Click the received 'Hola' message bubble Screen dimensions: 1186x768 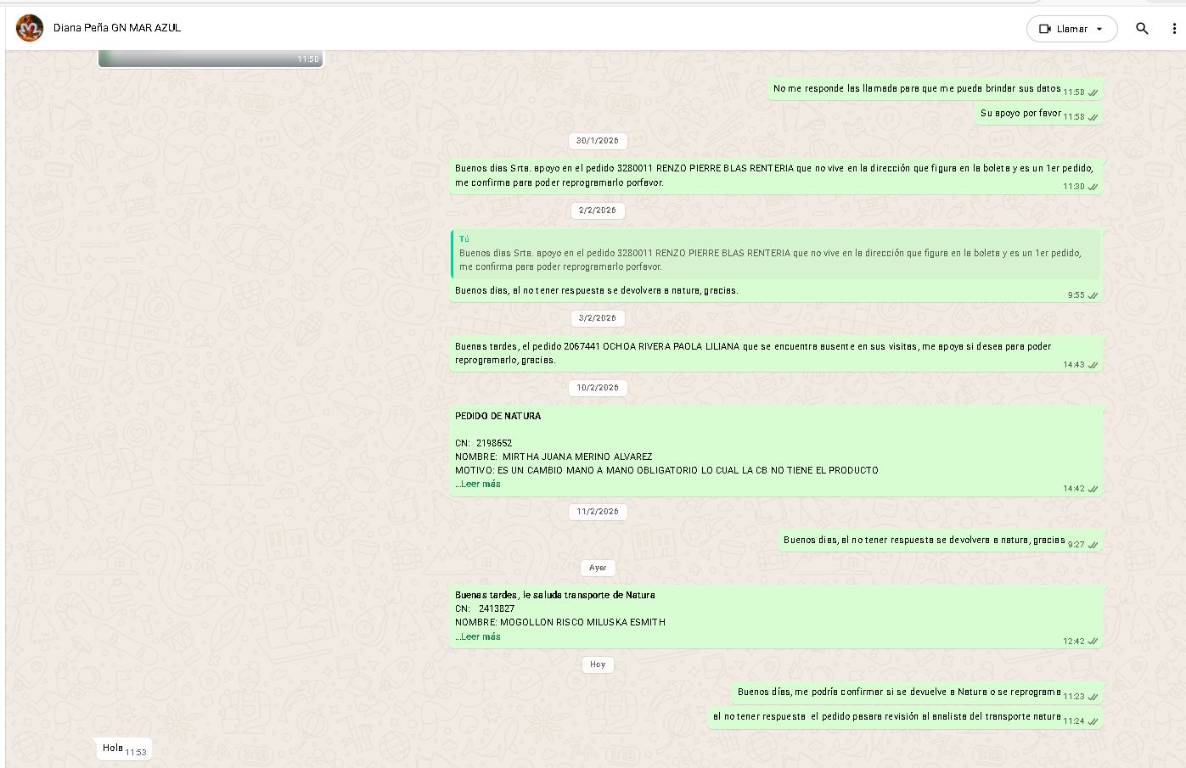point(113,748)
